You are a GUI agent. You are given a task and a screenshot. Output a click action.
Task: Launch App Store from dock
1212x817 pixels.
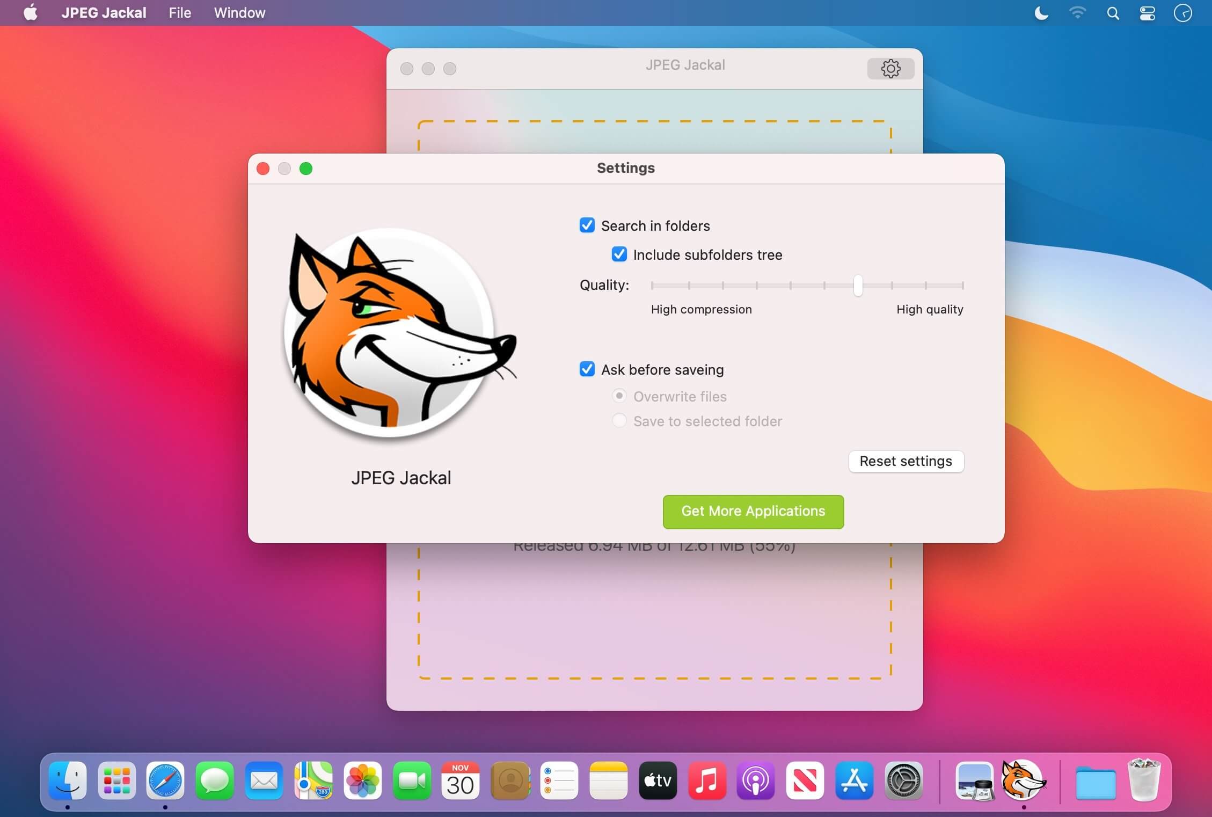[x=854, y=780]
